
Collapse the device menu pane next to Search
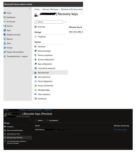coord(66,22)
